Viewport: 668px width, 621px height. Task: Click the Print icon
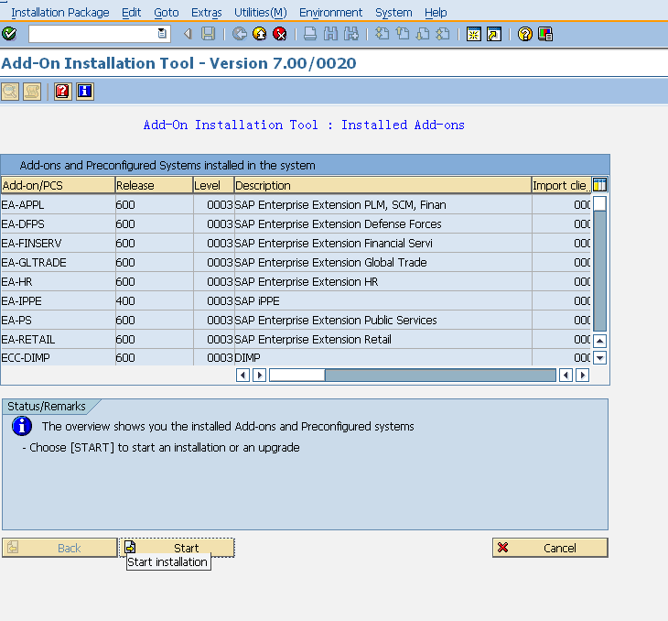(310, 34)
